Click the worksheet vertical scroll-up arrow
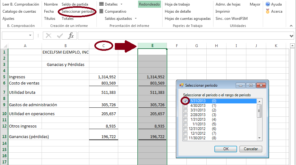The width and height of the screenshot is (296, 165). click(292, 46)
